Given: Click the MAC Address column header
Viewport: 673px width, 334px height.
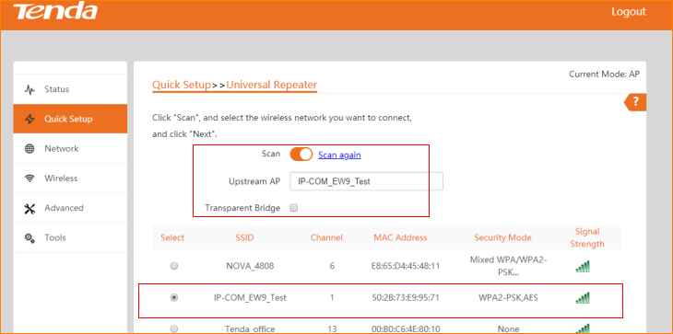Looking at the screenshot, I should 400,237.
